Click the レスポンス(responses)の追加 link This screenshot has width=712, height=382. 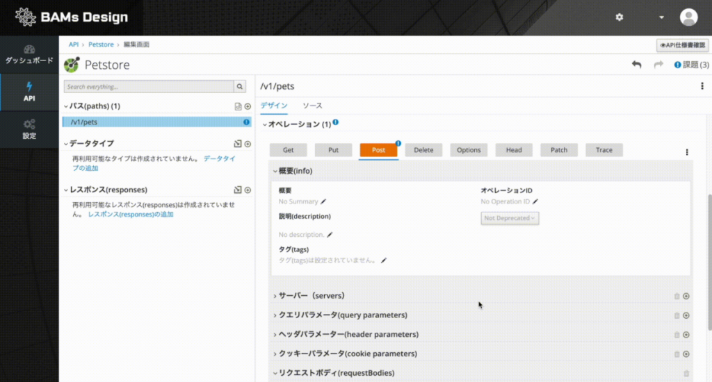coord(131,214)
